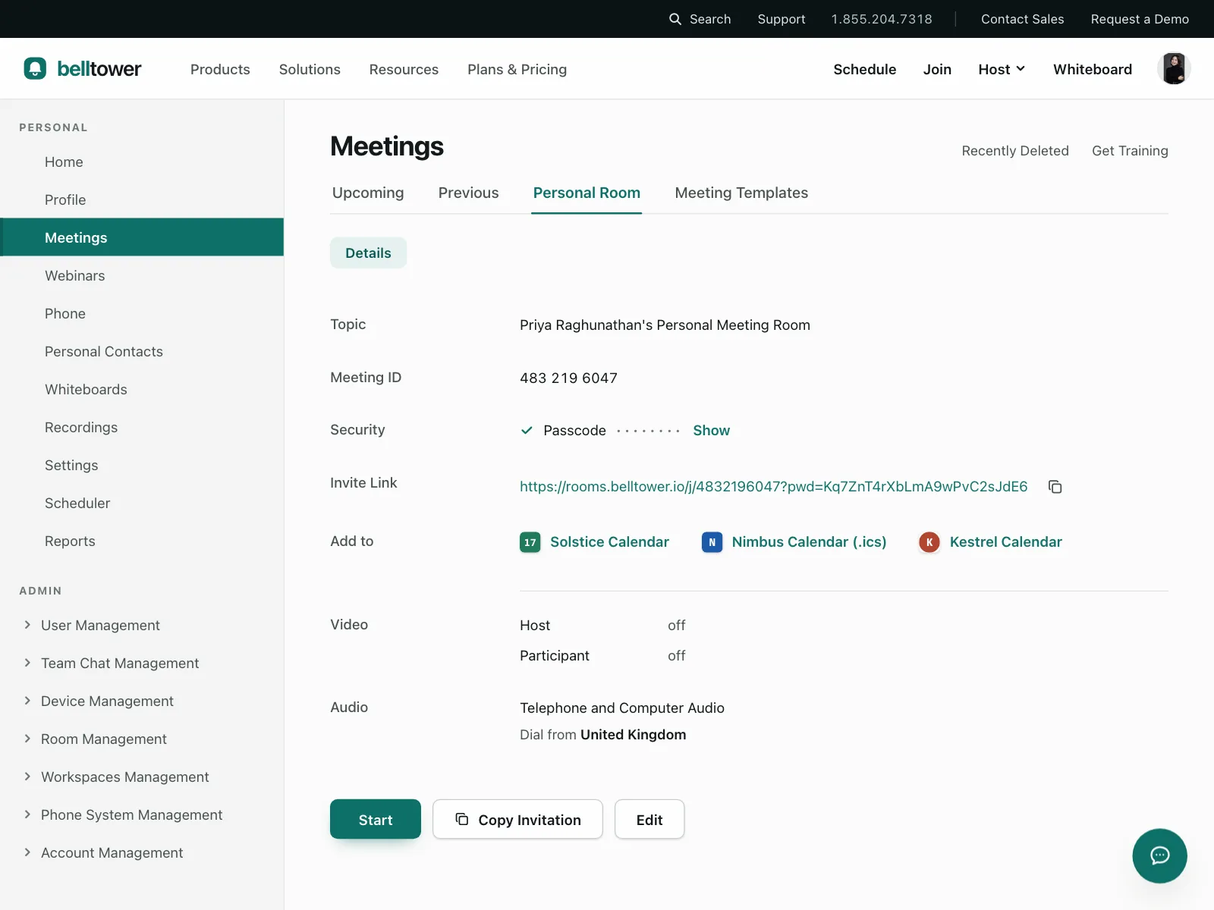This screenshot has height=910, width=1214.
Task: Click Request a Demo
Action: [1140, 19]
